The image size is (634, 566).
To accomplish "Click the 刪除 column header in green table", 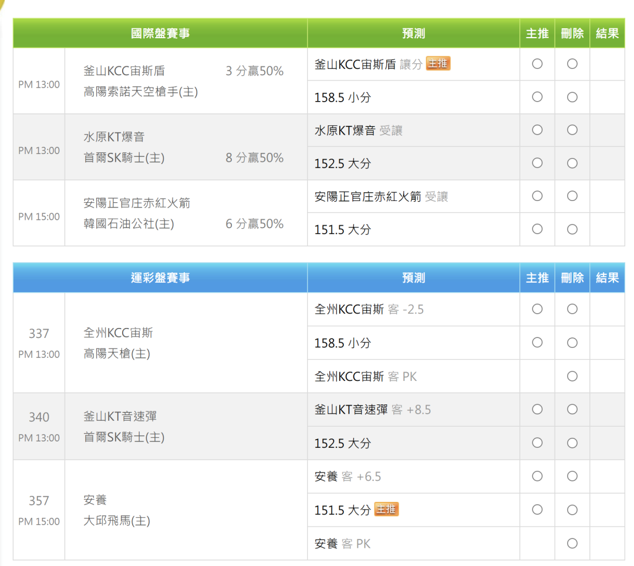I will pyautogui.click(x=572, y=33).
